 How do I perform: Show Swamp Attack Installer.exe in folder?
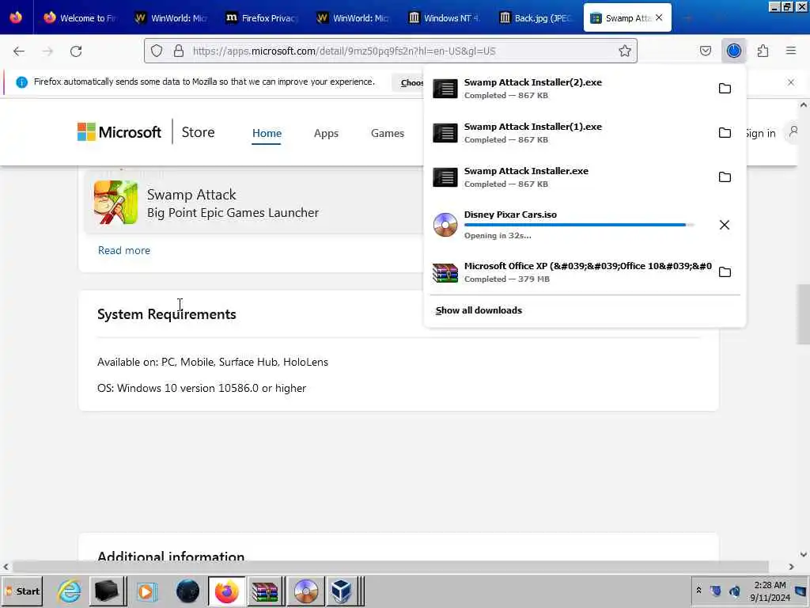click(x=725, y=177)
